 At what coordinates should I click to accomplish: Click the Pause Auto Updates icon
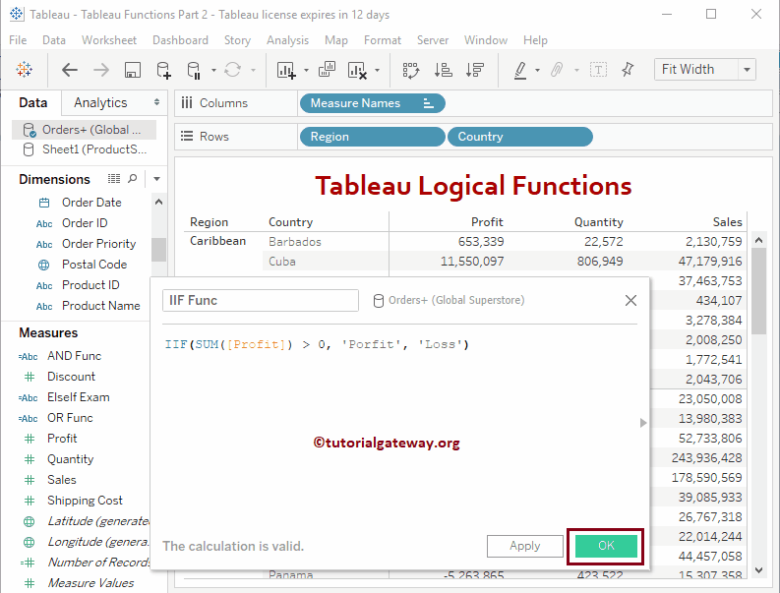194,70
